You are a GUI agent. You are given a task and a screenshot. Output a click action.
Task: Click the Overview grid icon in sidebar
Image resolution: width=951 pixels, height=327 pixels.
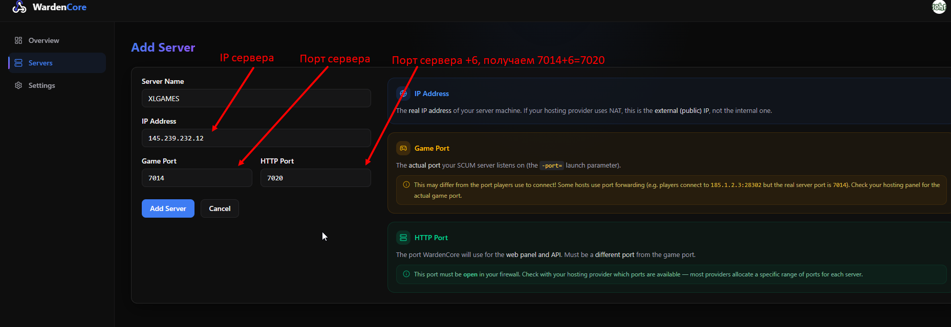click(x=18, y=40)
